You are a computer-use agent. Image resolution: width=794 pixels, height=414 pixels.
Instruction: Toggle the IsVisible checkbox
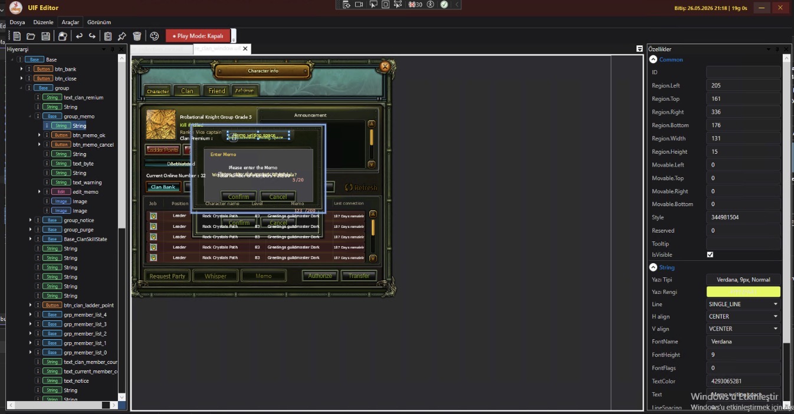(710, 255)
